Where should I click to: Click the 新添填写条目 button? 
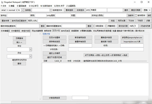pyautogui.click(x=80, y=37)
